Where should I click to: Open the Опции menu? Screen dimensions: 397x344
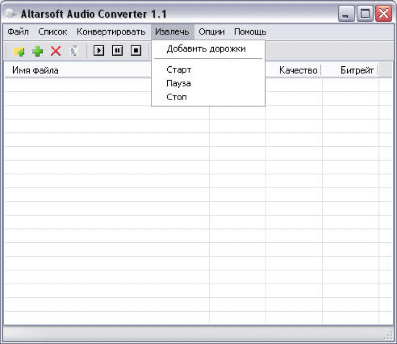click(212, 32)
